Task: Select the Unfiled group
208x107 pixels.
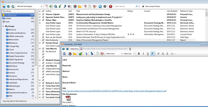Action: (18, 18)
